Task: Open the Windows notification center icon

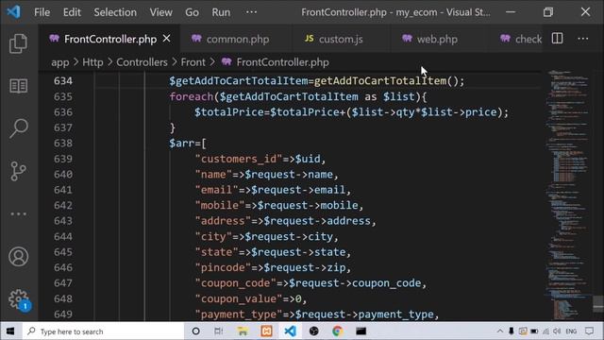Action: (589, 331)
